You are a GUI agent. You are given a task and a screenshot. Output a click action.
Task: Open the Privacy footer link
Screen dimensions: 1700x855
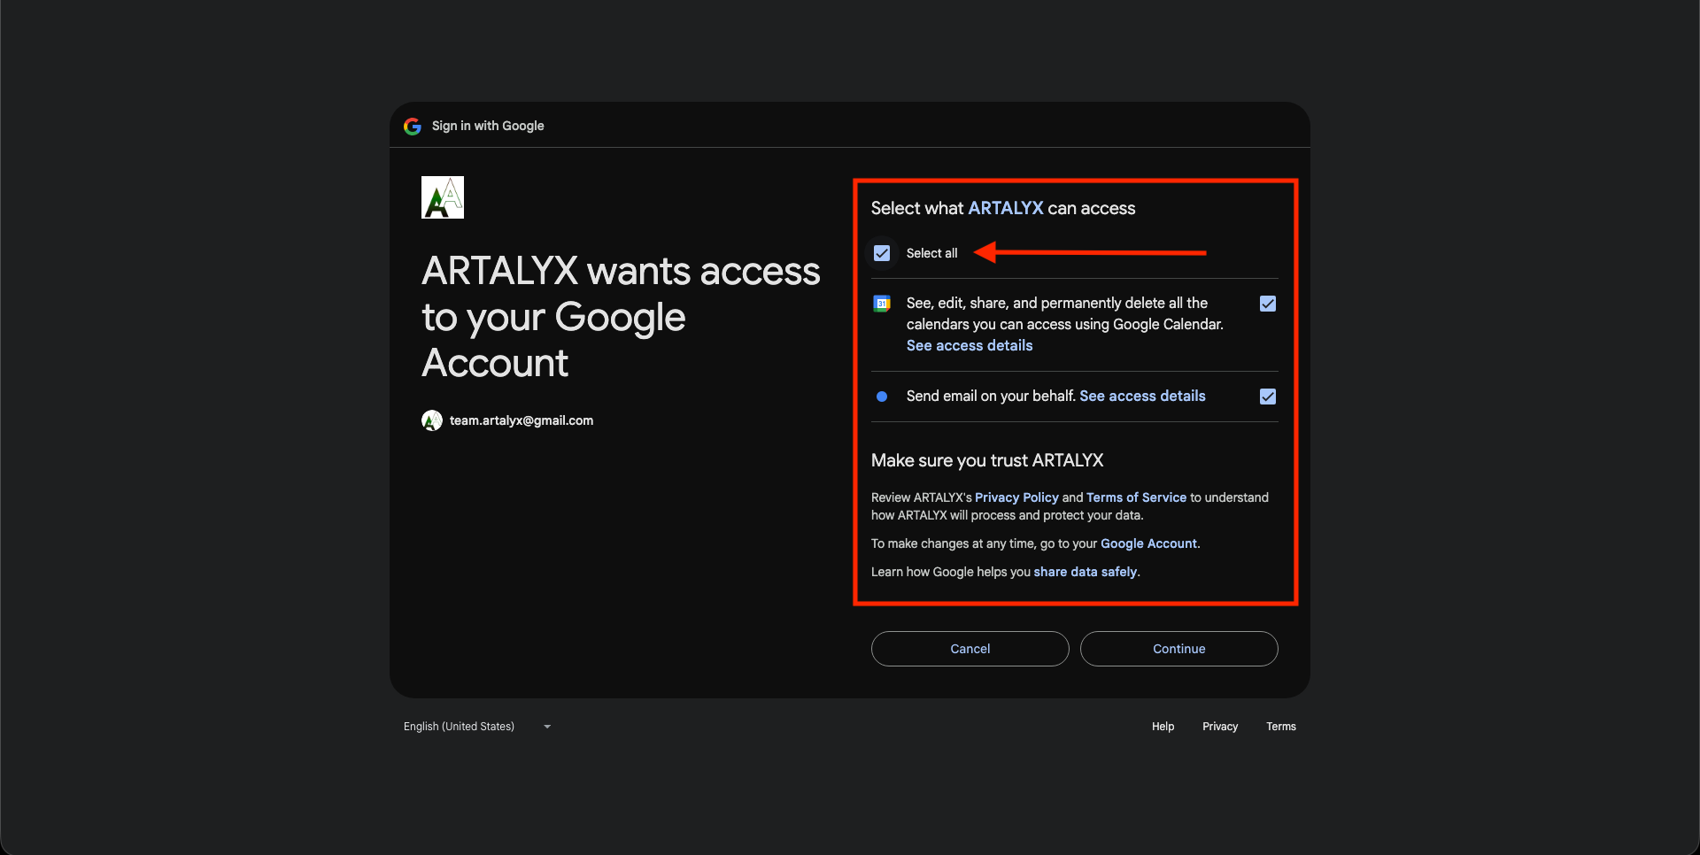1220,727
